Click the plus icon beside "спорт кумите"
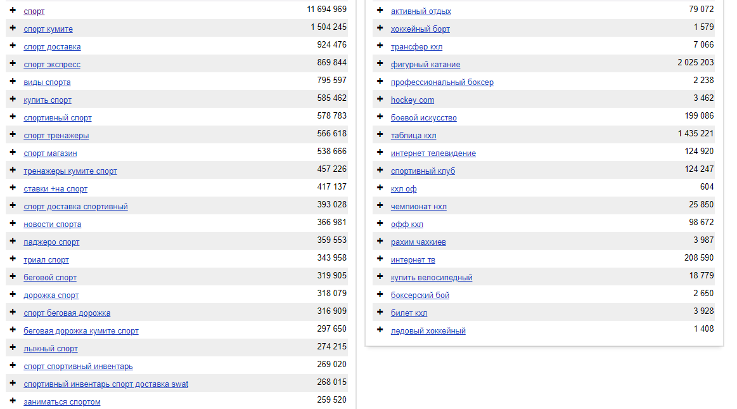 (13, 28)
